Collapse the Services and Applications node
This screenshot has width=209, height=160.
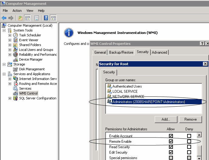[4, 74]
